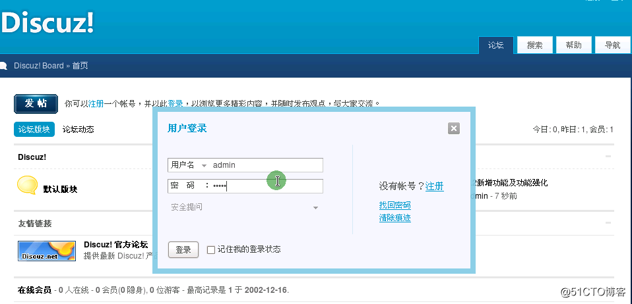Click 注册 link in login dialog
The width and height of the screenshot is (632, 304).
pyautogui.click(x=435, y=186)
